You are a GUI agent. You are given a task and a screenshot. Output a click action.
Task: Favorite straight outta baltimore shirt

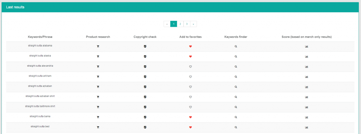(190, 107)
